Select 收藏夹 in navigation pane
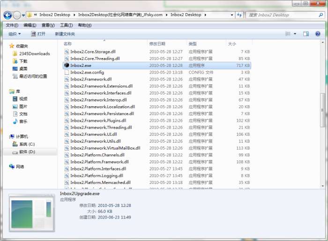Screen dimensions: 328x241 [22, 46]
